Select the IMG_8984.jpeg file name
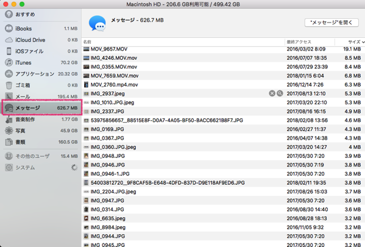Image resolution: width=365 pixels, height=247 pixels. click(x=108, y=227)
